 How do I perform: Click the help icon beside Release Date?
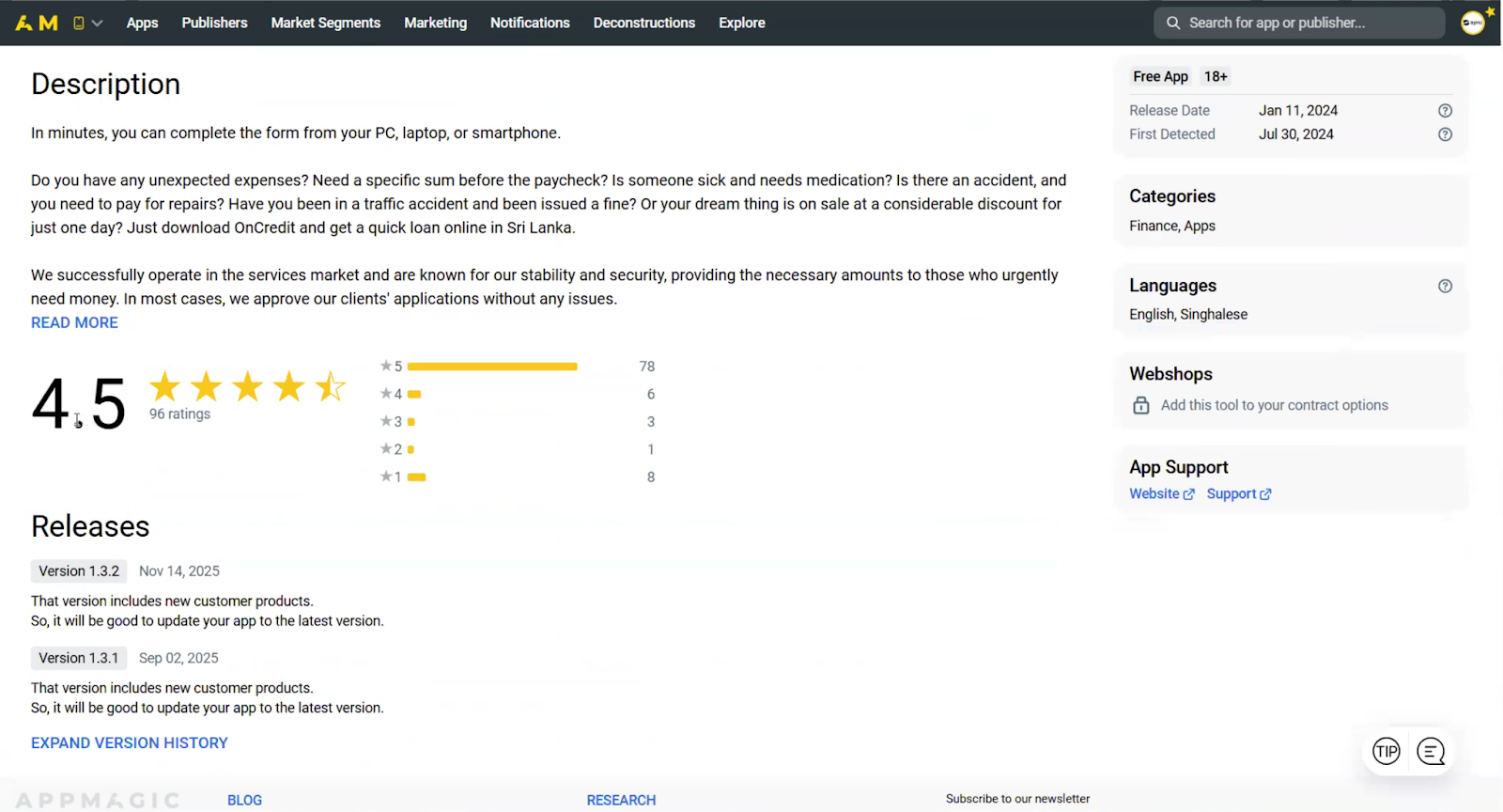1445,111
